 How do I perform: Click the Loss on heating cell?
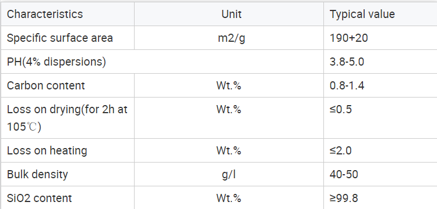coord(68,150)
